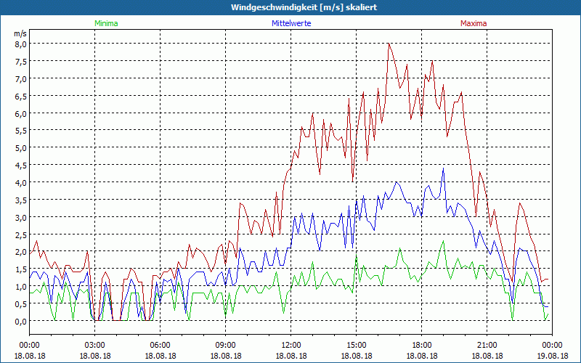Click the chart title Windgeschwindigkeit [m/s] skaliert
This screenshot has width=581, height=363.
pos(304,7)
